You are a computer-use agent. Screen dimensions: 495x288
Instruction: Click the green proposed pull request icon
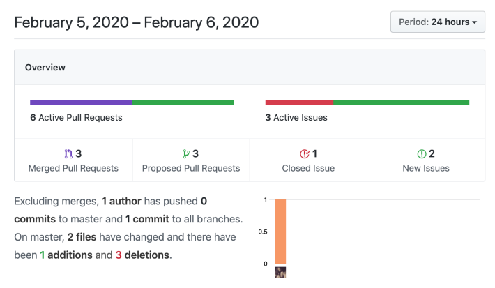coord(186,154)
